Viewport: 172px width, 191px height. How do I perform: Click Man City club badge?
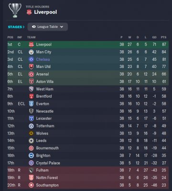pyautogui.click(x=31, y=52)
